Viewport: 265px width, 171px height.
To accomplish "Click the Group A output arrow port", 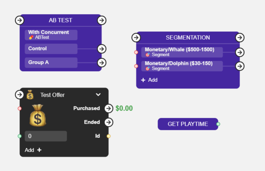I will pos(101,63).
